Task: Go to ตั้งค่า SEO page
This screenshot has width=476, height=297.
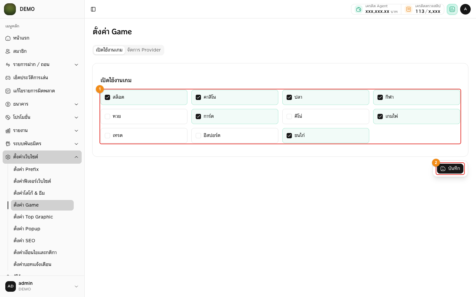Action: [42, 241]
